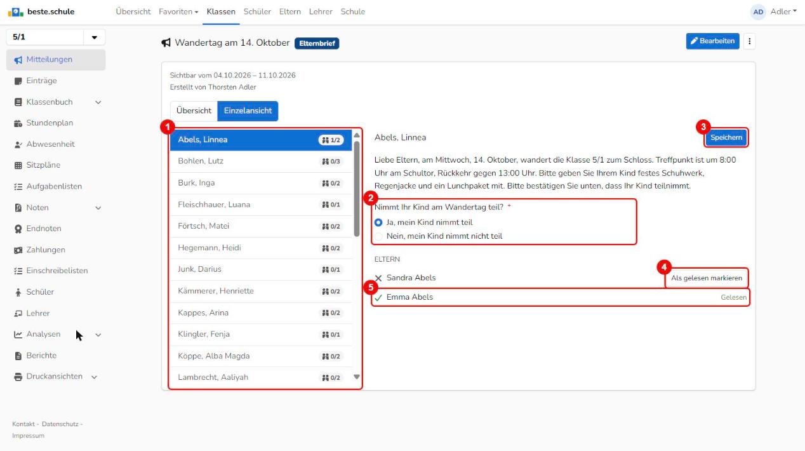Select 'Ja, mein Kind nimmt teil'
The width and height of the screenshot is (805, 451).
coord(378,222)
